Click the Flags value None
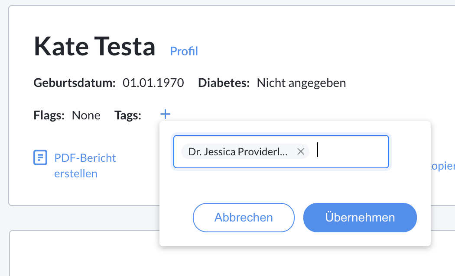The width and height of the screenshot is (455, 276). pyautogui.click(x=86, y=115)
